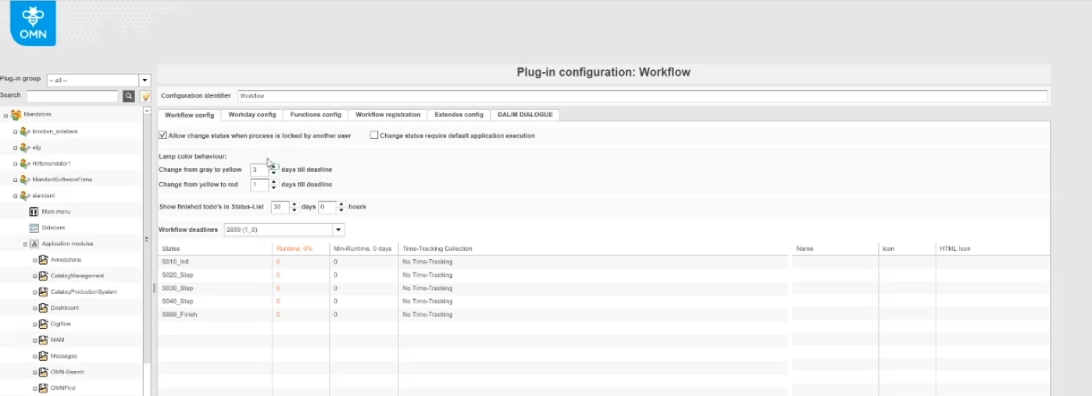Select the S040_Step state row
This screenshot has height=396, width=1092.
point(474,301)
